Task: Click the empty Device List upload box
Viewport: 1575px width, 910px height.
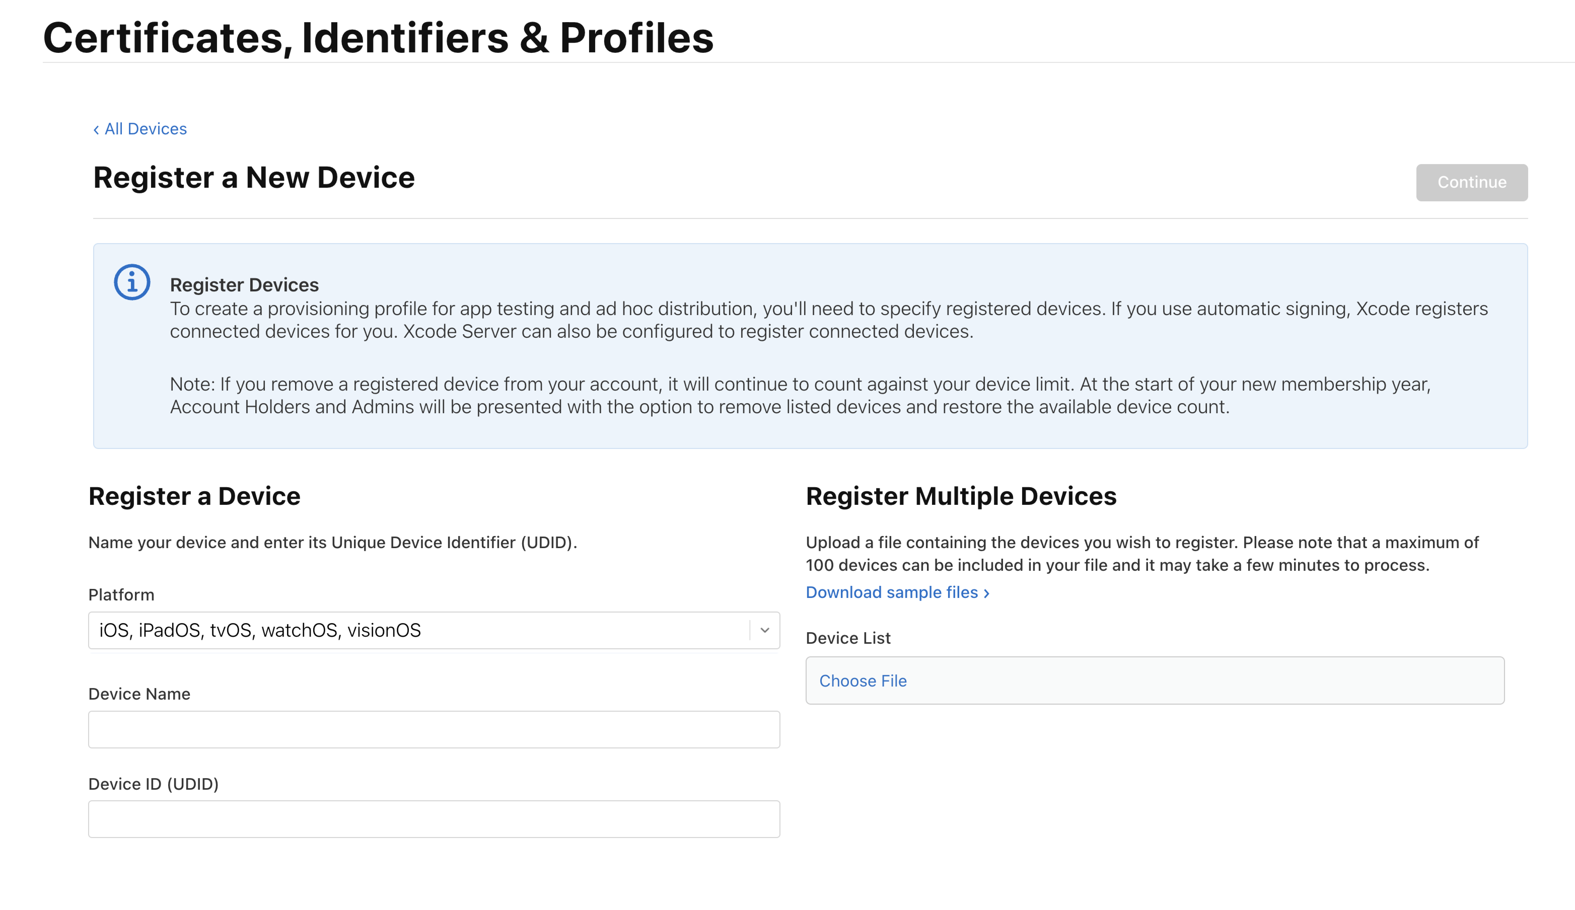Action: point(1188,681)
